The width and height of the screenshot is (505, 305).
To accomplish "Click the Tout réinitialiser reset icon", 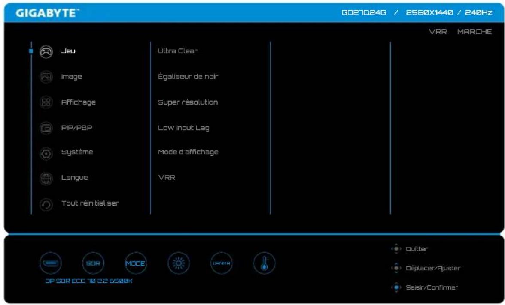I will [x=46, y=204].
